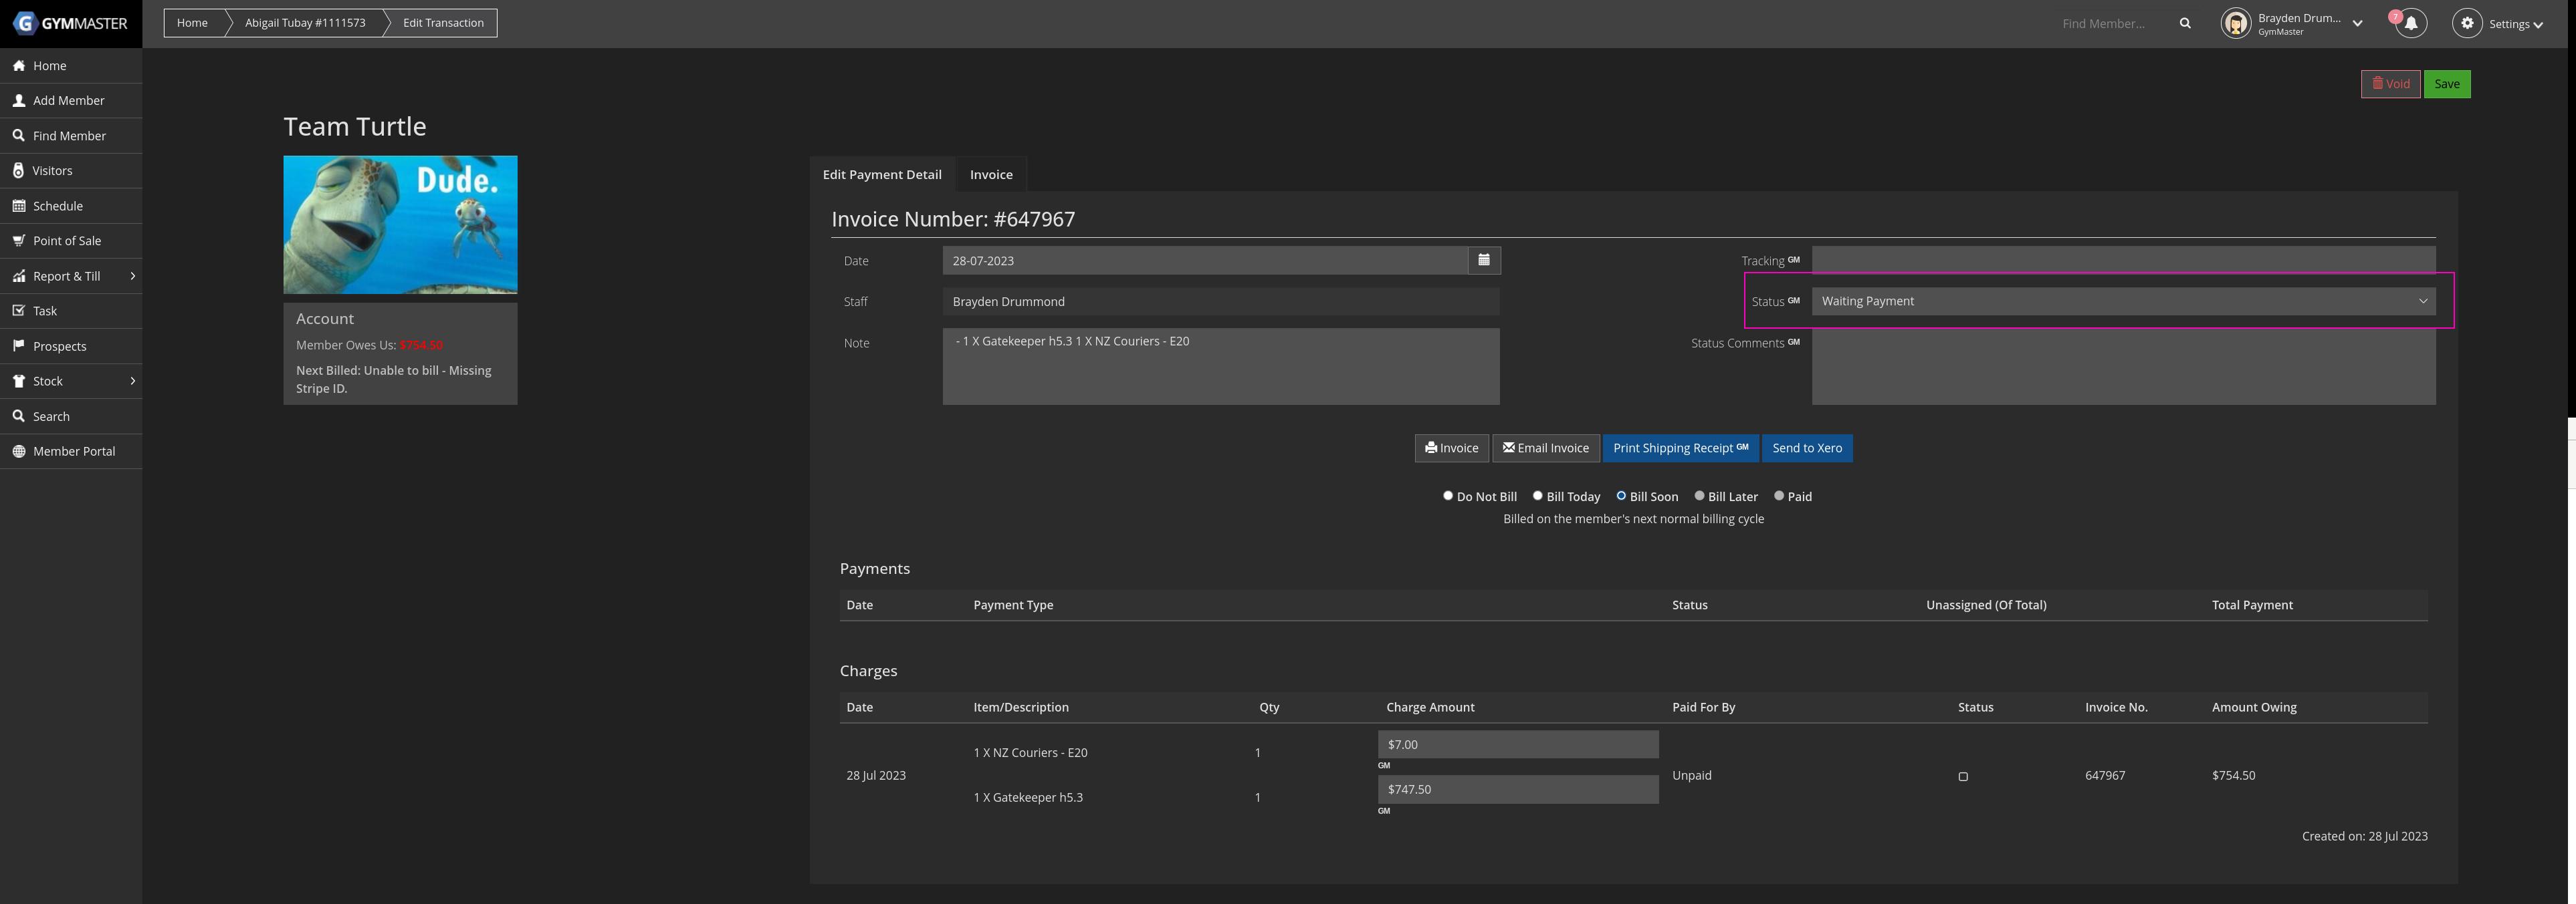Click Abigail Tubay breadcrumb
Image resolution: width=2576 pixels, height=904 pixels.
(305, 23)
